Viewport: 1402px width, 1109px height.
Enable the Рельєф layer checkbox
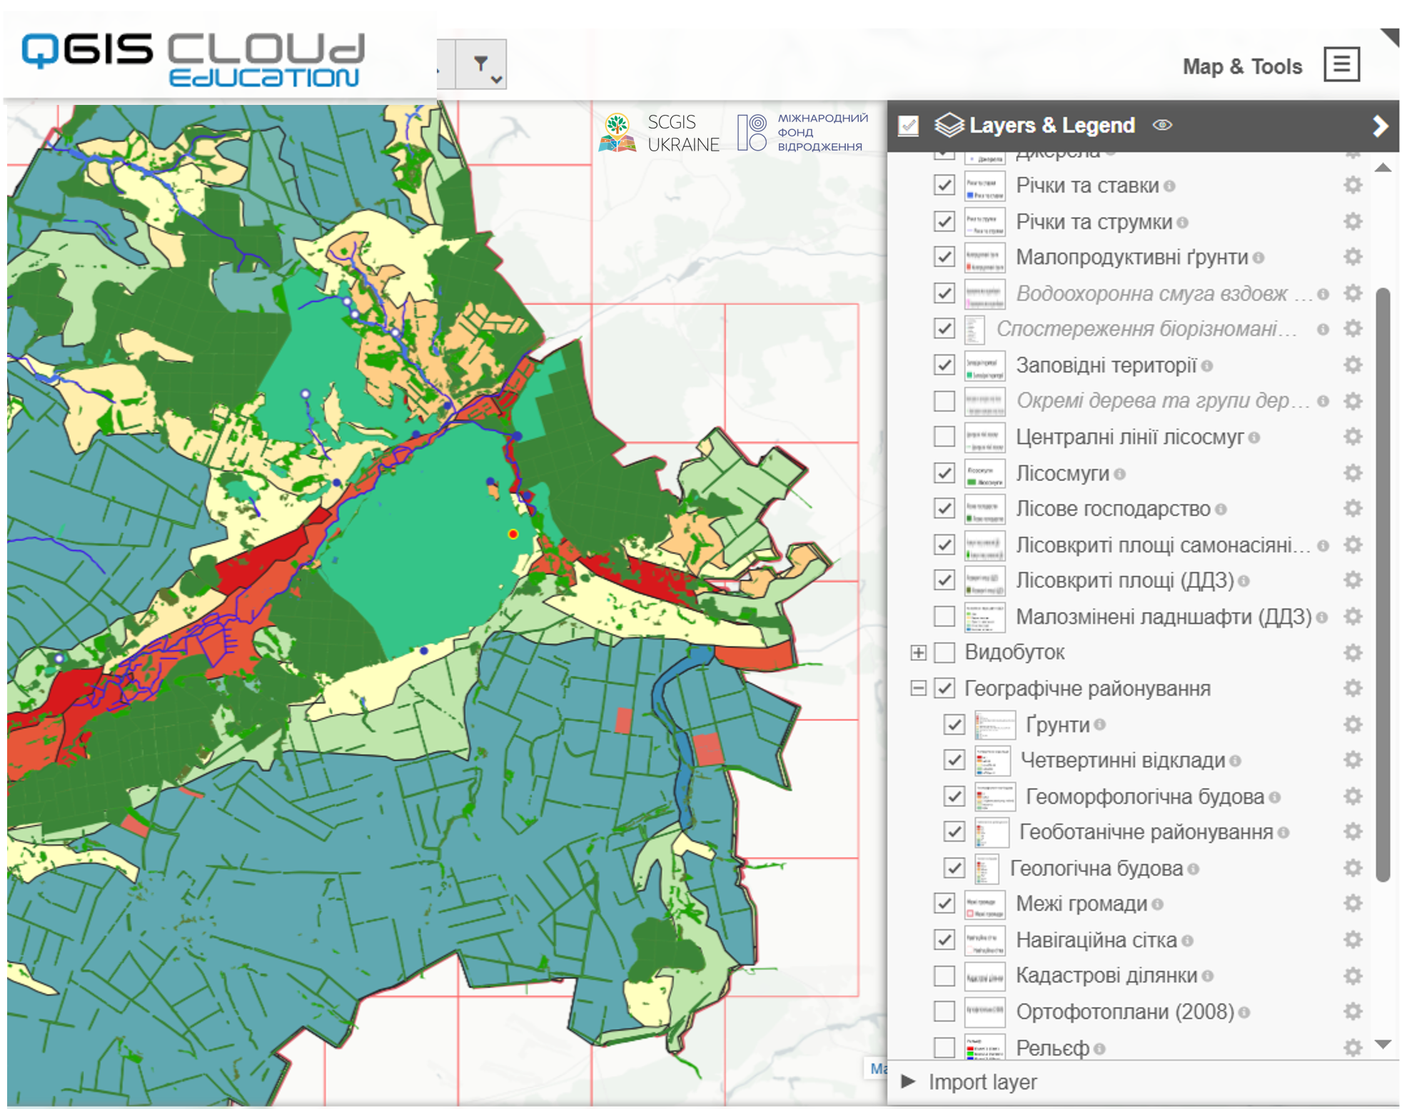[x=944, y=1048]
